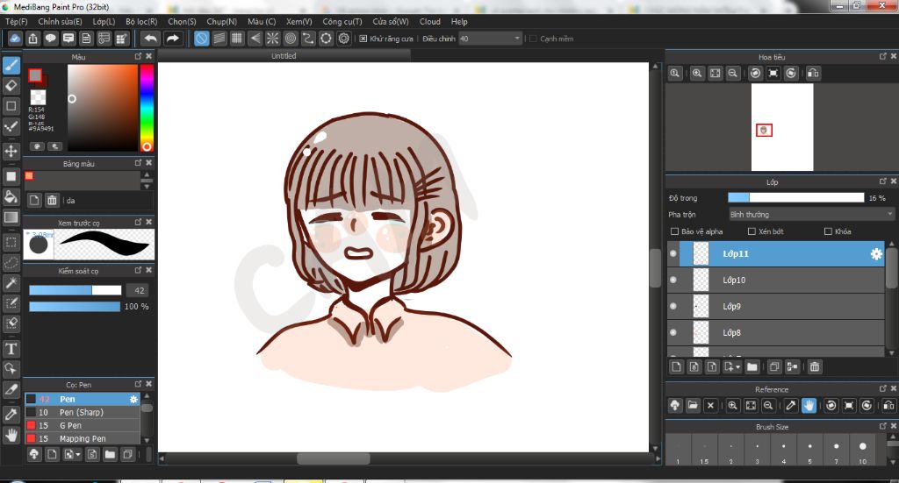Add a new layer with the blank page icon
Image resolution: width=899 pixels, height=483 pixels.
pyautogui.click(x=676, y=366)
